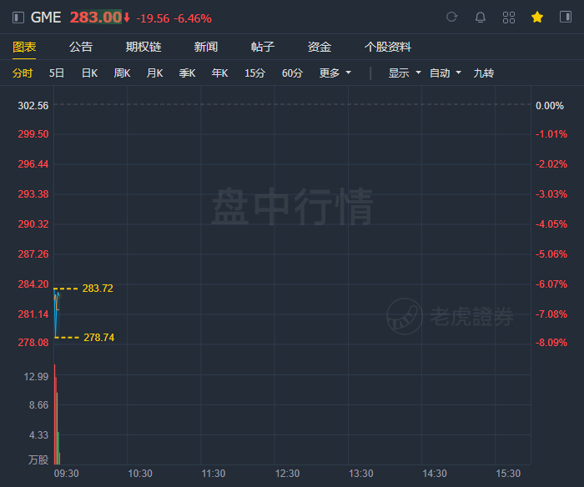Open the 帖子 tab
This screenshot has height=487, width=584.
263,48
